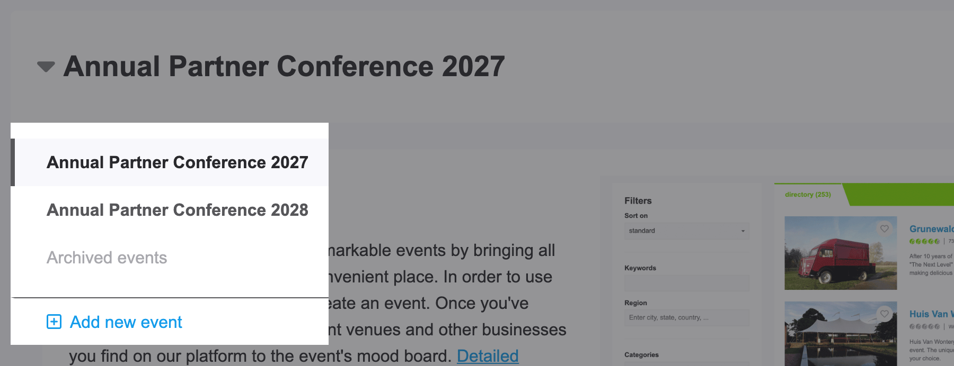Screen dimensions: 954x366
Task: Open the red food truck thumbnail
Action: click(x=841, y=253)
